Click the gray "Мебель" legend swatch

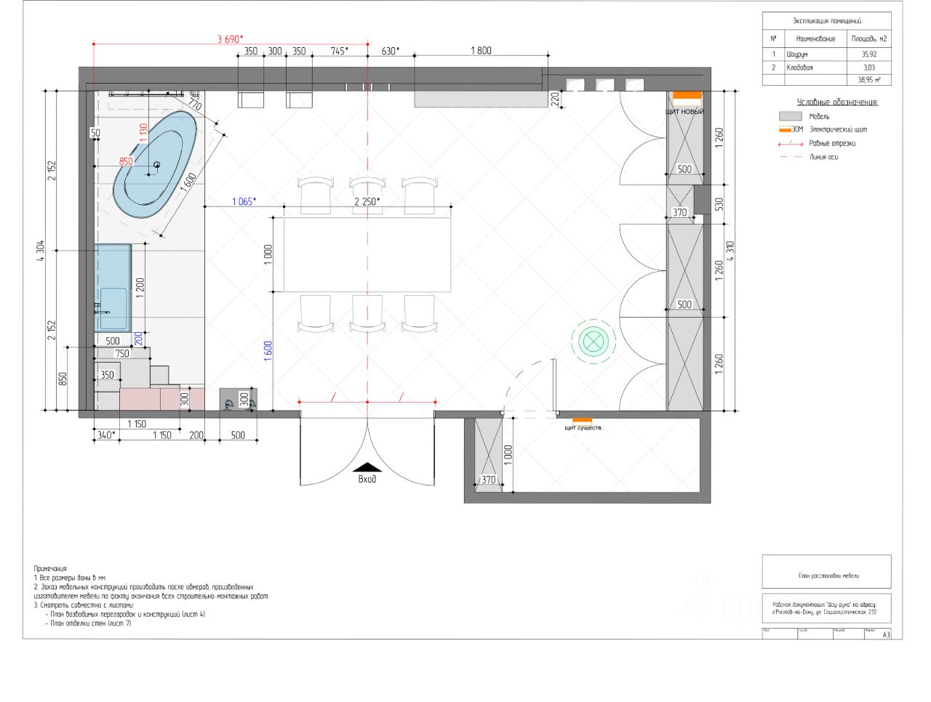coord(790,116)
